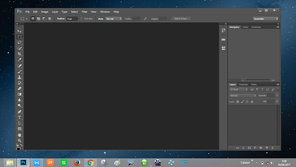296x167 pixels.
Task: Choose New selection mode
Action: (33, 19)
